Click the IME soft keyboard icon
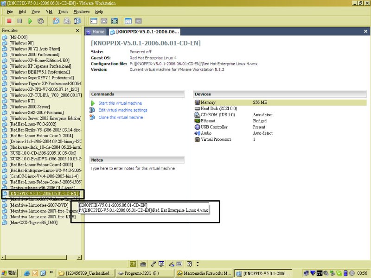The image size is (371, 278). point(143,264)
